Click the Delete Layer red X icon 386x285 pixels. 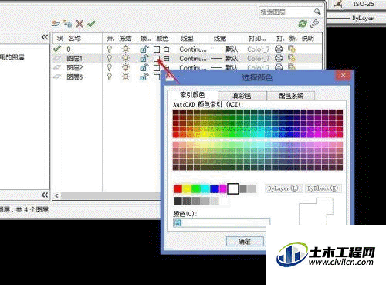(x=80, y=24)
